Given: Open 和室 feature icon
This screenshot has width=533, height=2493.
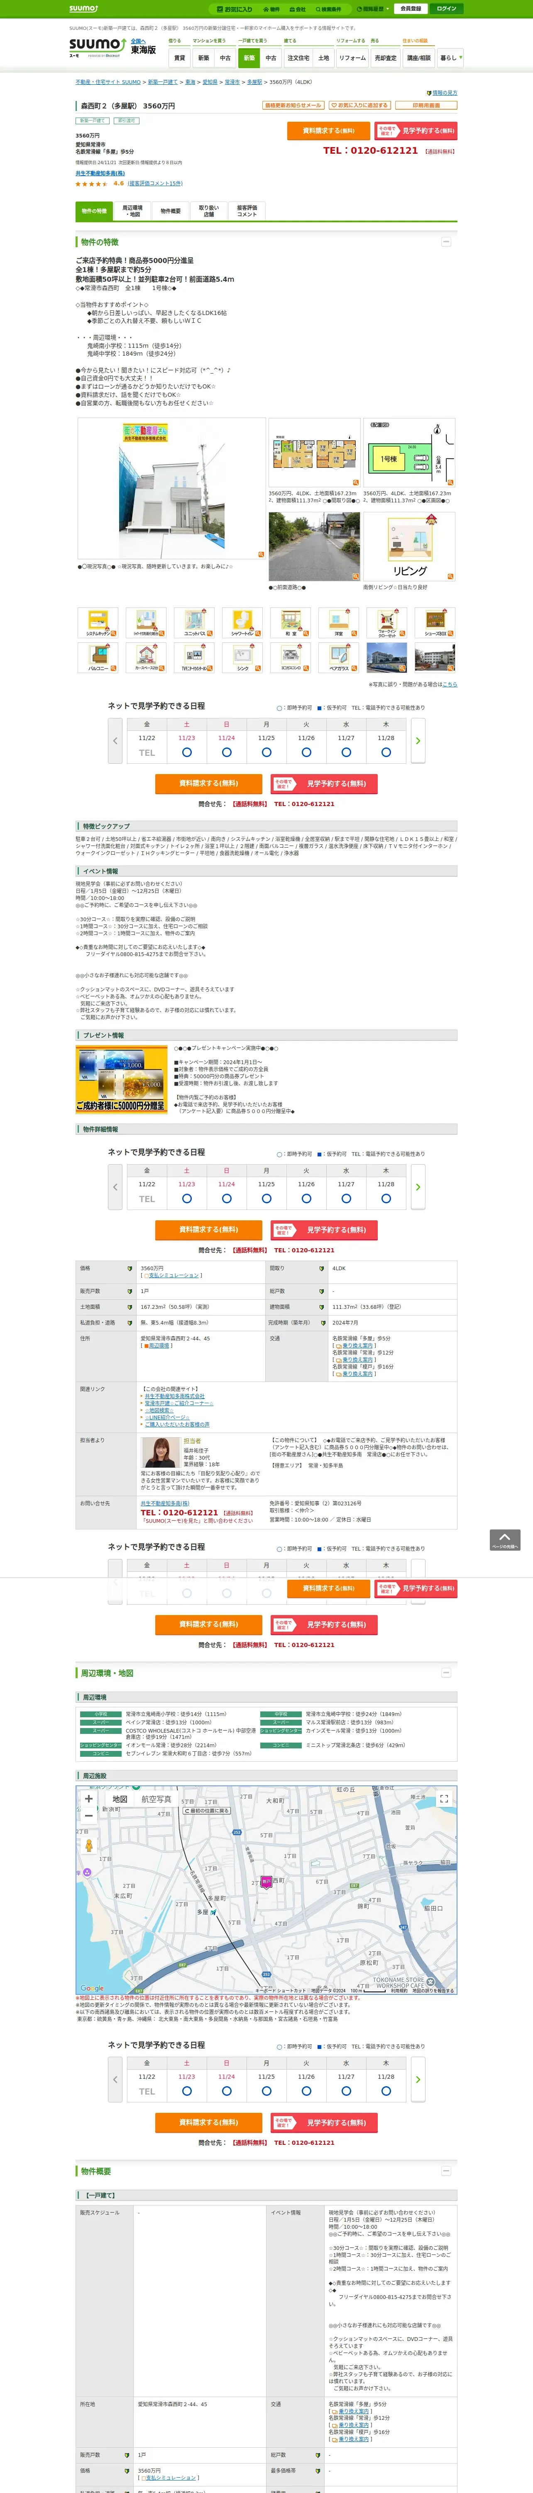Looking at the screenshot, I should point(290,623).
